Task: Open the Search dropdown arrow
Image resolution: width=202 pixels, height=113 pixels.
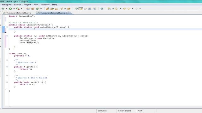Action: (x=65, y=9)
